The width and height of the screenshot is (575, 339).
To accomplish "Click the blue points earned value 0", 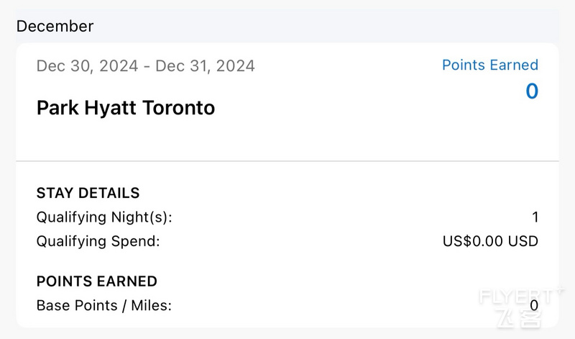I will (x=532, y=91).
